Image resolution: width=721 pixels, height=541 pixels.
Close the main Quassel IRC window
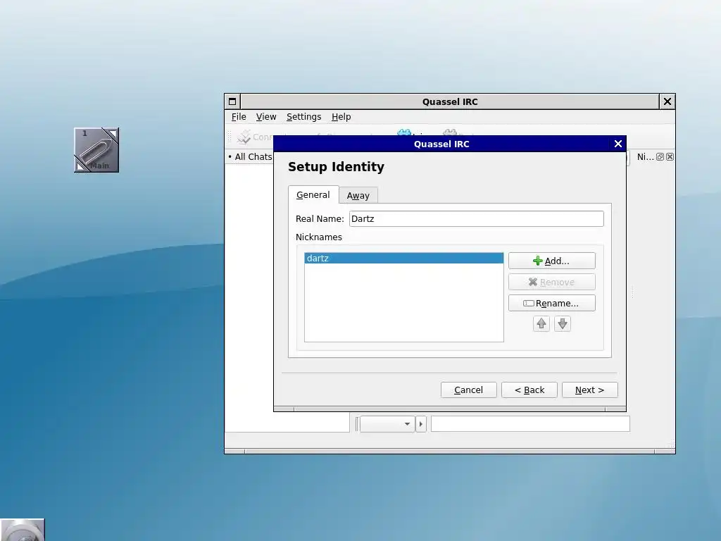tap(667, 101)
